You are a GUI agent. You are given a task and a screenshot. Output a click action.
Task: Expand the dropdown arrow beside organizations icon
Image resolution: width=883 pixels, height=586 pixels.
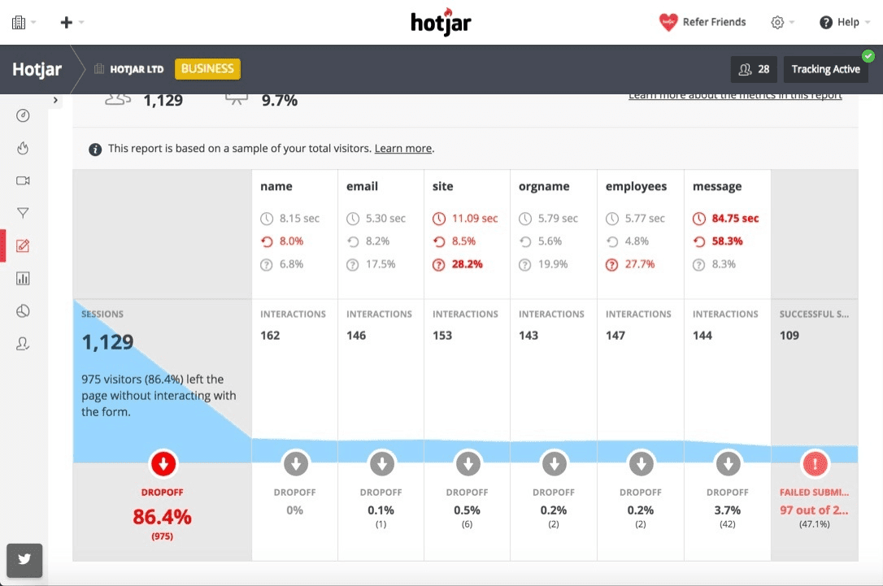pos(34,23)
